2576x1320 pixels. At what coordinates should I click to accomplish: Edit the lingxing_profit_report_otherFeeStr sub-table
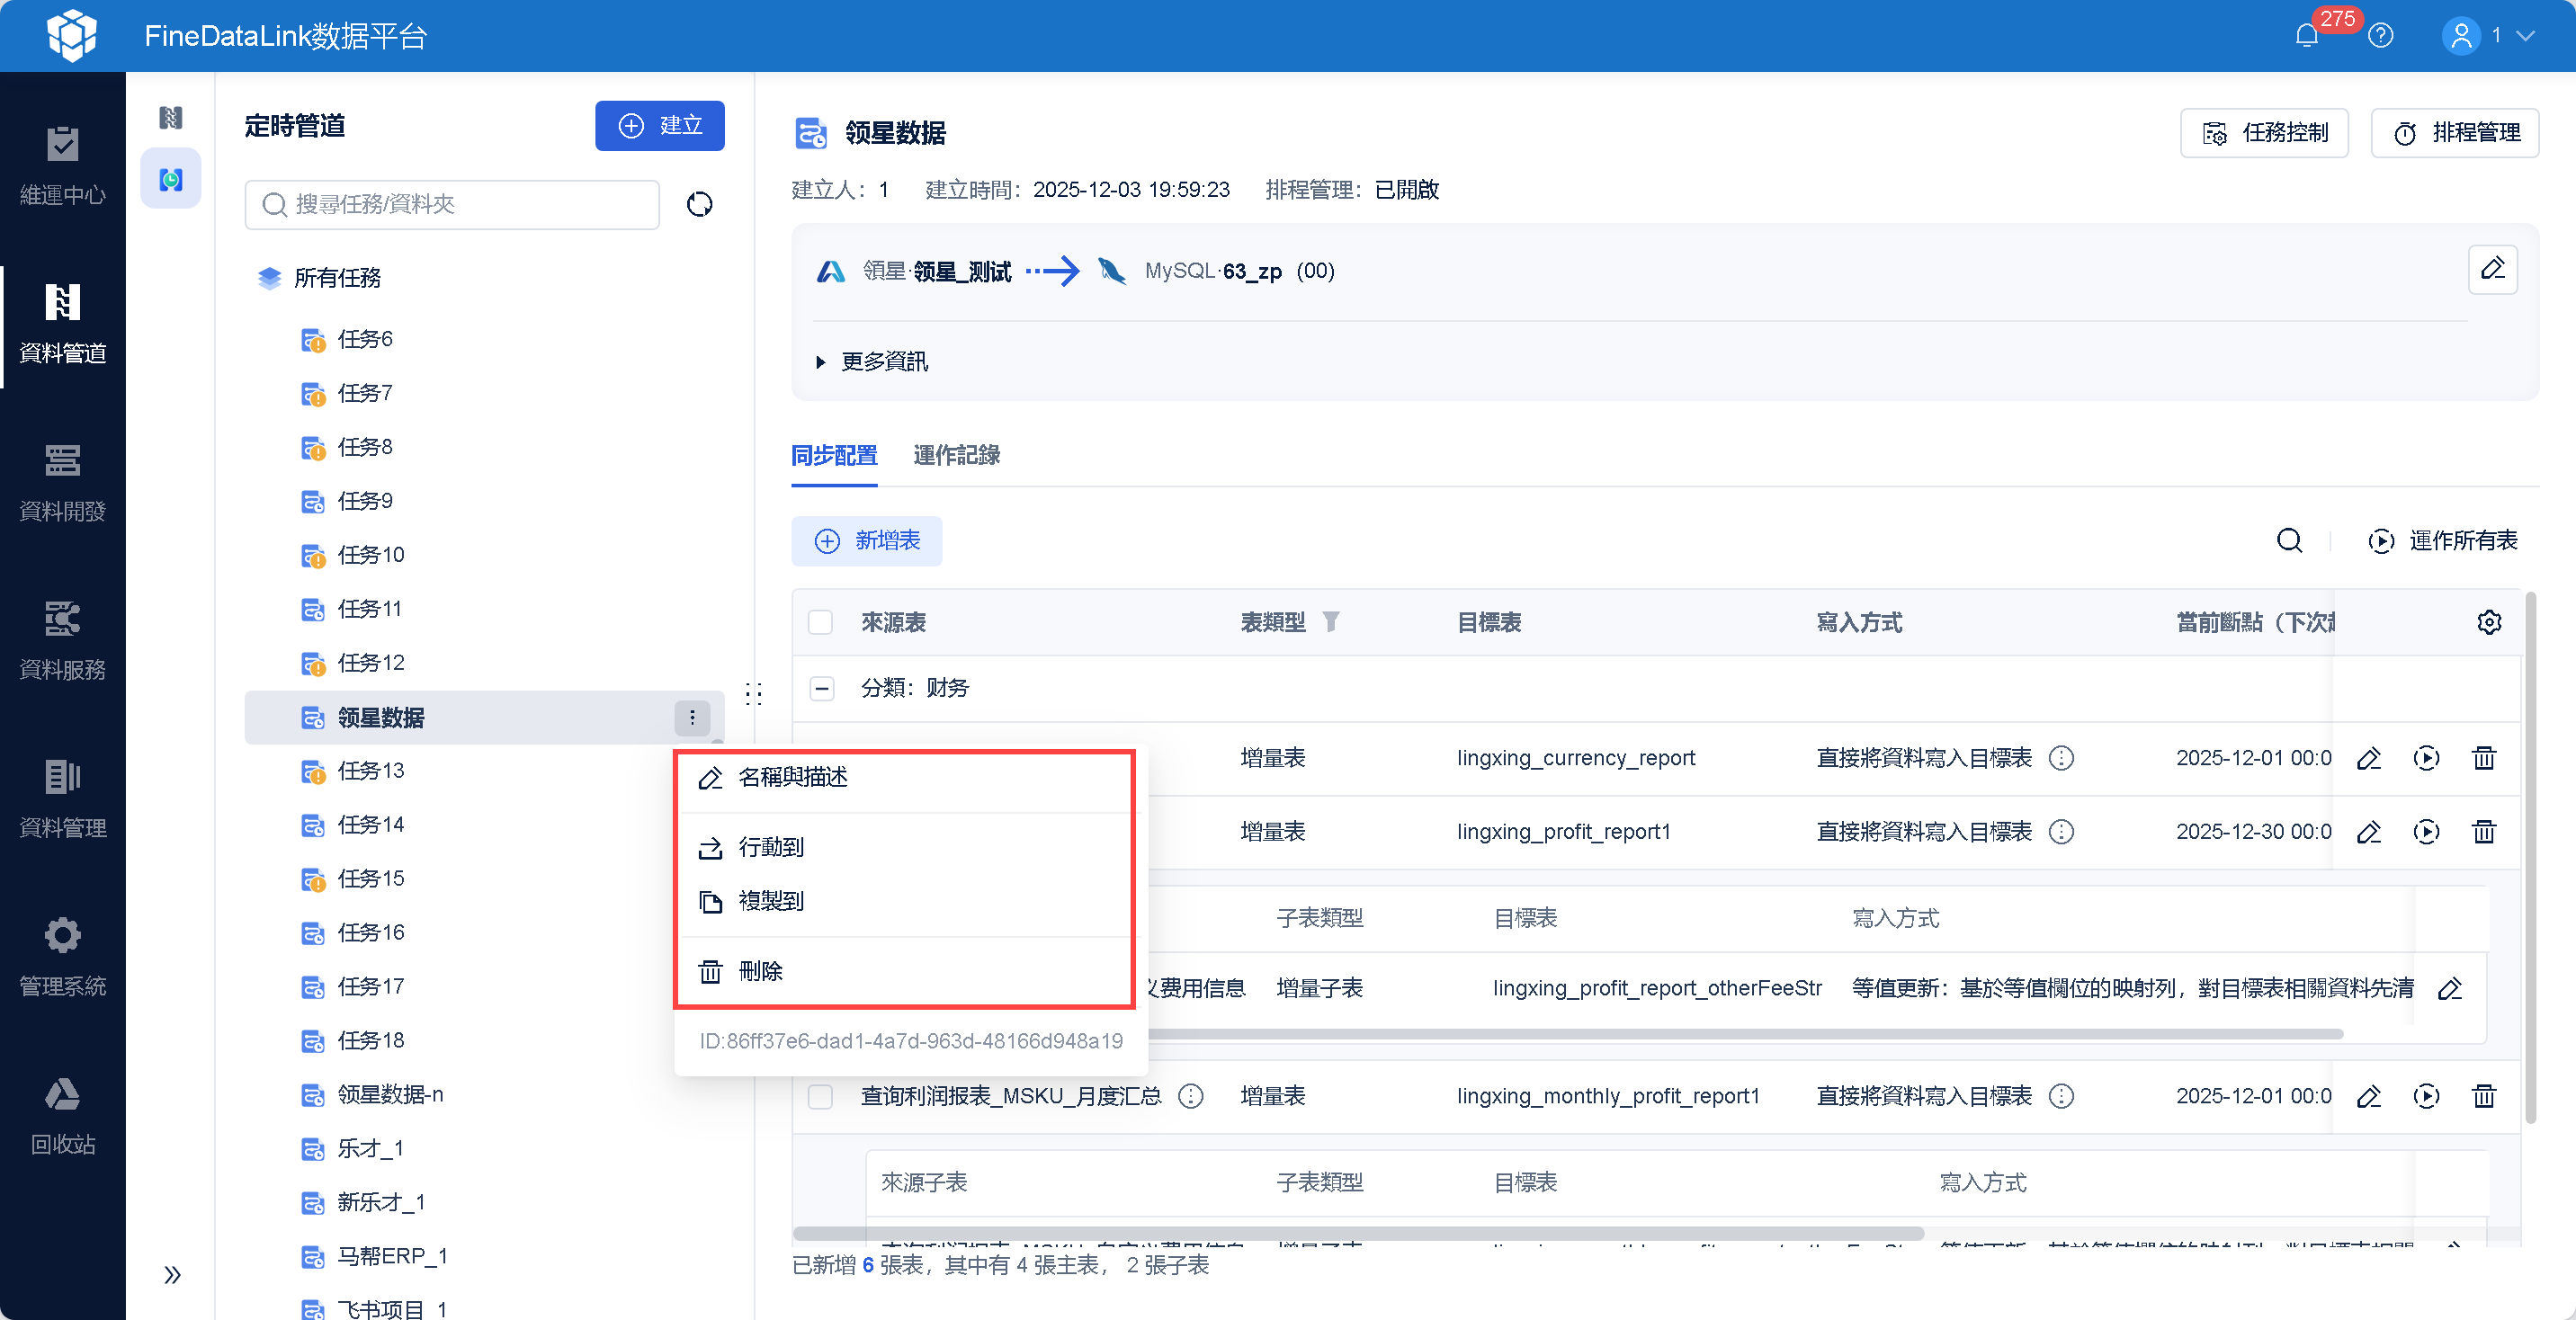coord(2450,989)
